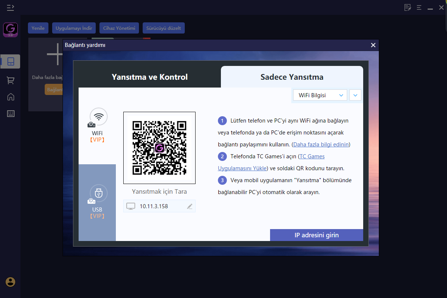Select the WiFi connection mode icon
This screenshot has width=447, height=298.
(x=98, y=117)
